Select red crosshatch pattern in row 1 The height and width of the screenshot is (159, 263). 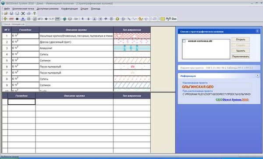132,35
